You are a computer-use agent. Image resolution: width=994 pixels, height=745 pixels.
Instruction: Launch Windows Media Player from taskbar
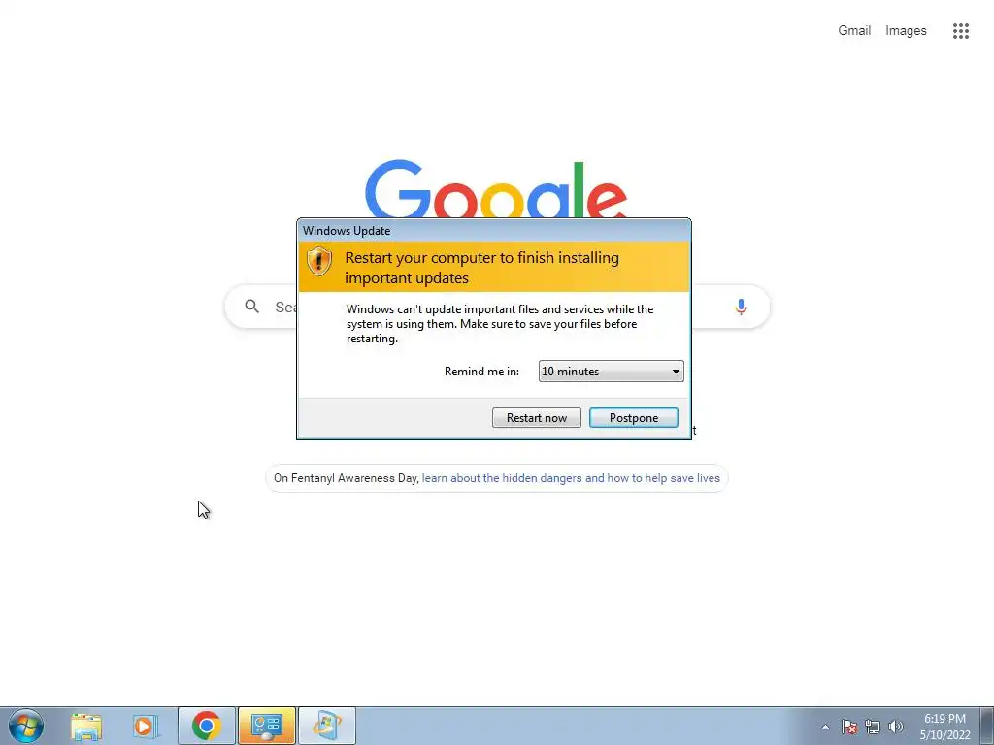click(x=146, y=726)
